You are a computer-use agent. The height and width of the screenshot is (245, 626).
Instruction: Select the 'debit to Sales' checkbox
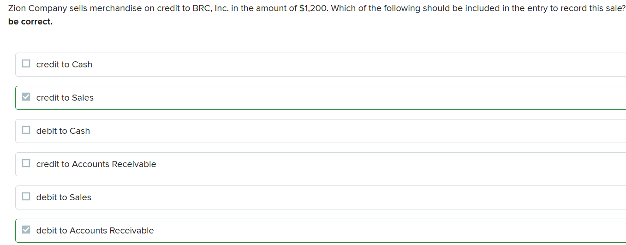click(x=26, y=197)
